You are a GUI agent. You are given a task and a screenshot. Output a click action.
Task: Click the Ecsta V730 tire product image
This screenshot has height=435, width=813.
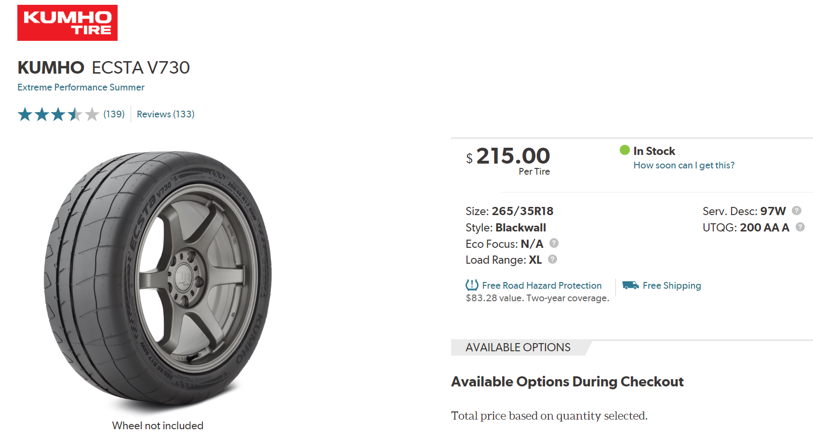[x=158, y=279]
